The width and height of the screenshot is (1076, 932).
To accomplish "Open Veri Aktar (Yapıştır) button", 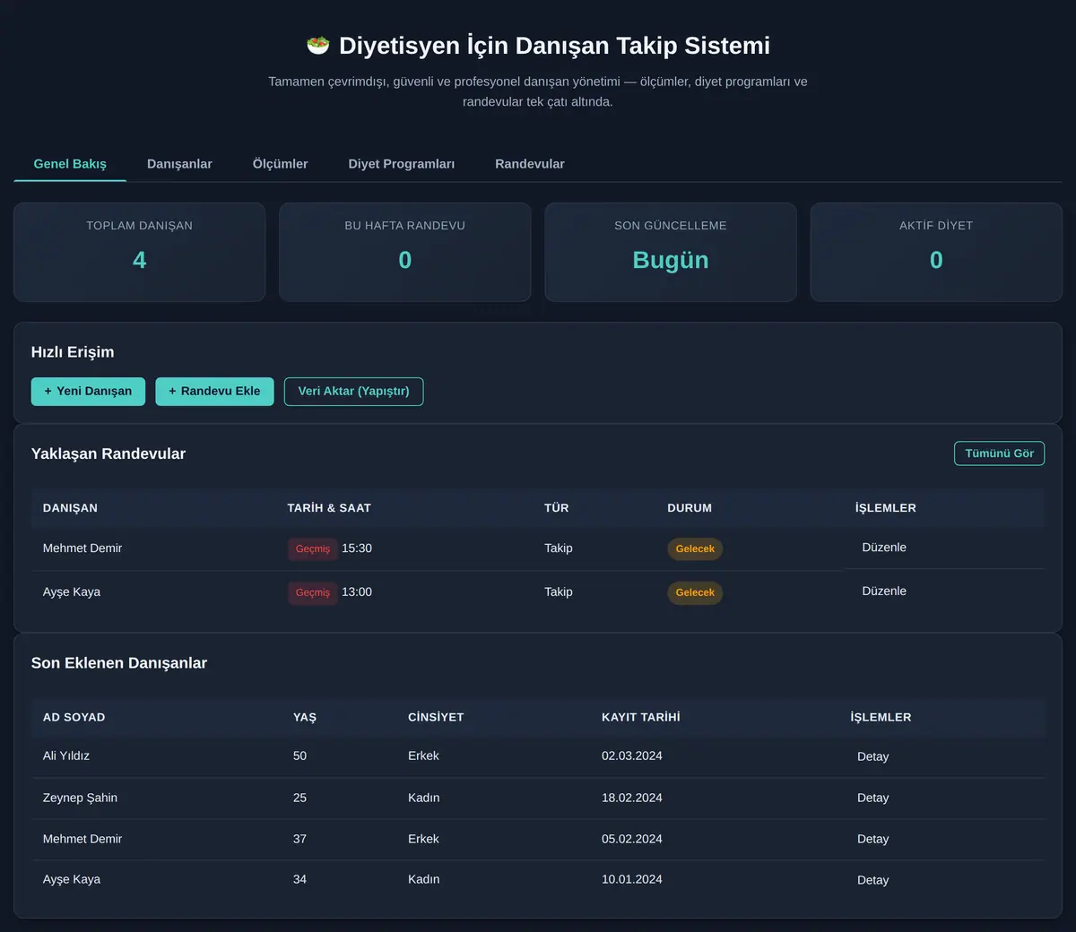I will click(x=353, y=392).
